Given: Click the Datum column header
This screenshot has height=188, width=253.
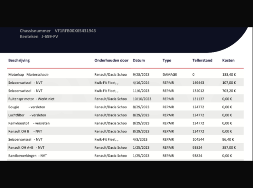Looking at the screenshot, I should tap(139, 60).
